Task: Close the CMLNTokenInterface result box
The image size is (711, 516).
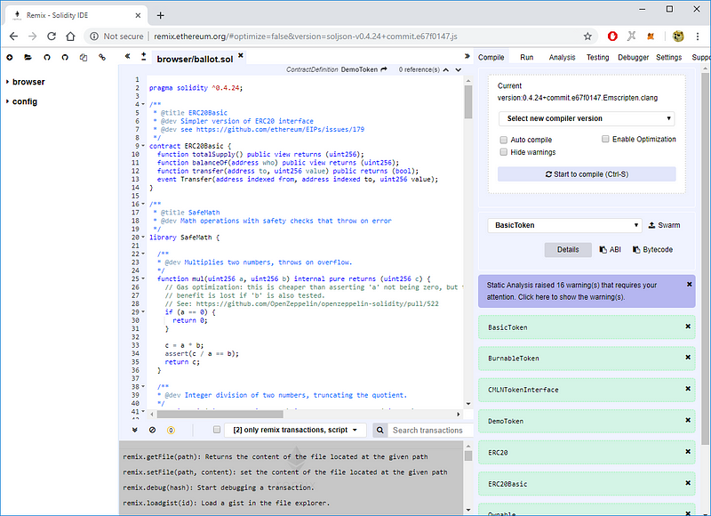Action: tap(688, 389)
